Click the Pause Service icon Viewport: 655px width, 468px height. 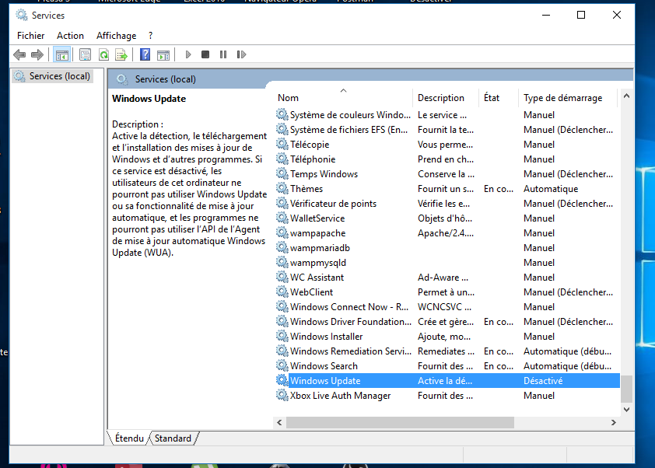coord(223,54)
